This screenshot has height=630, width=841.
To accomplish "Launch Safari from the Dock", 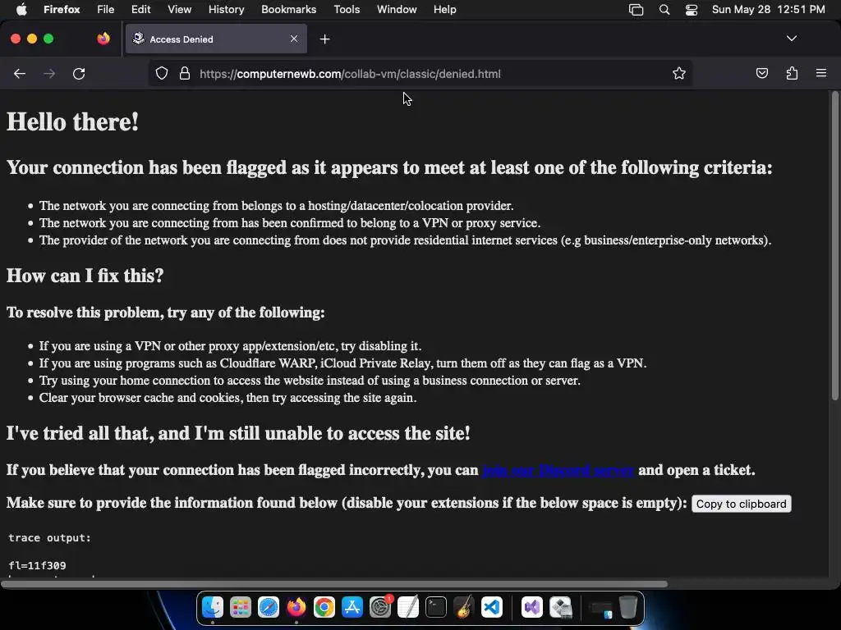I will tap(269, 607).
